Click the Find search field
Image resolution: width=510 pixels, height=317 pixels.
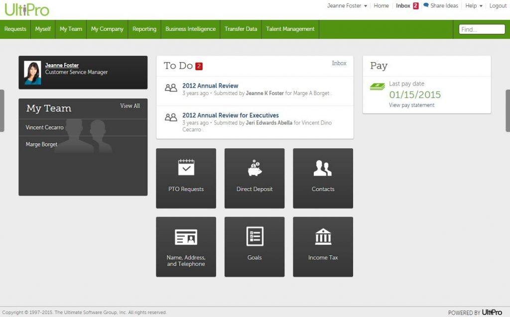(x=482, y=29)
